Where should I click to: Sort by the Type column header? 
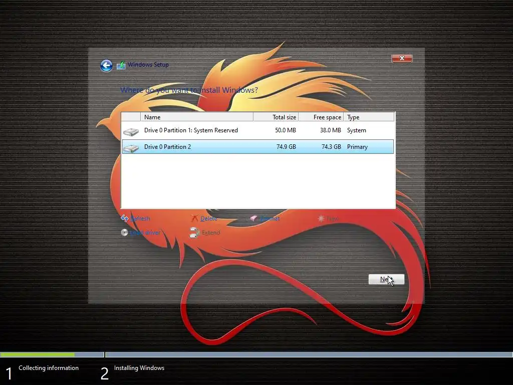coord(369,117)
